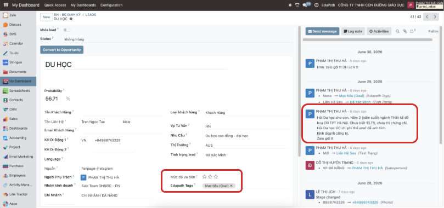
Task: Open Spreadsheets app in sidebar
Action: (x=18, y=91)
